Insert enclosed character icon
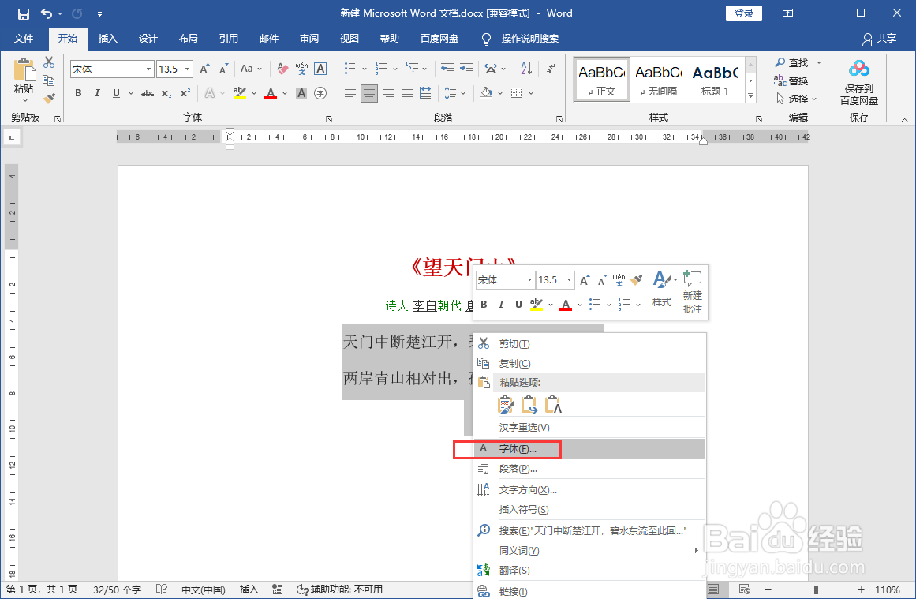 [x=320, y=93]
